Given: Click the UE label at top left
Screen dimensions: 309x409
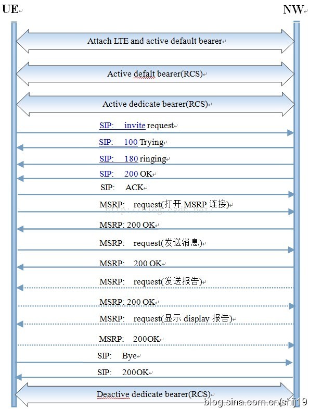Looking at the screenshot, I should coord(10,9).
